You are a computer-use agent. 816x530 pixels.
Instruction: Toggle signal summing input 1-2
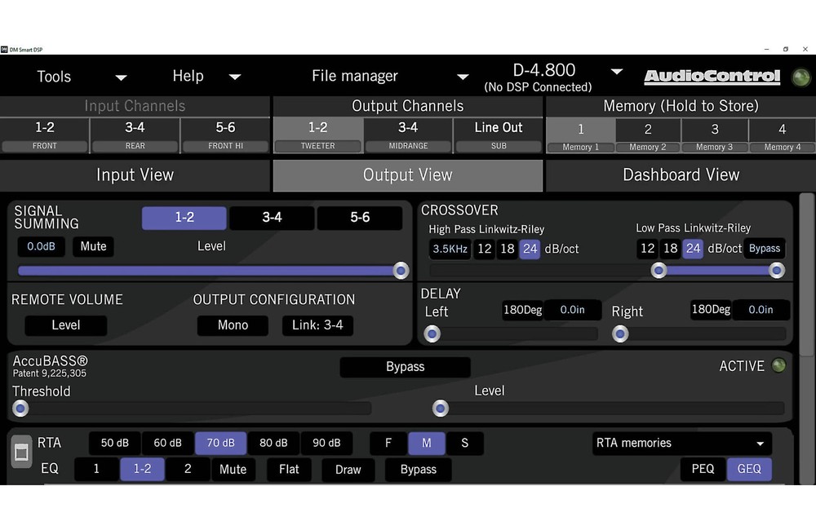point(184,218)
